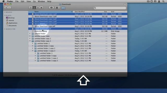This screenshot has width=167, height=93.
Task: Click the screen recording menu bar icon
Action: pyautogui.click(x=148, y=1)
